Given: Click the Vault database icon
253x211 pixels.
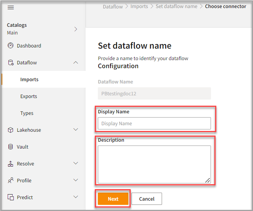Looking at the screenshot, I should pyautogui.click(x=11, y=147).
